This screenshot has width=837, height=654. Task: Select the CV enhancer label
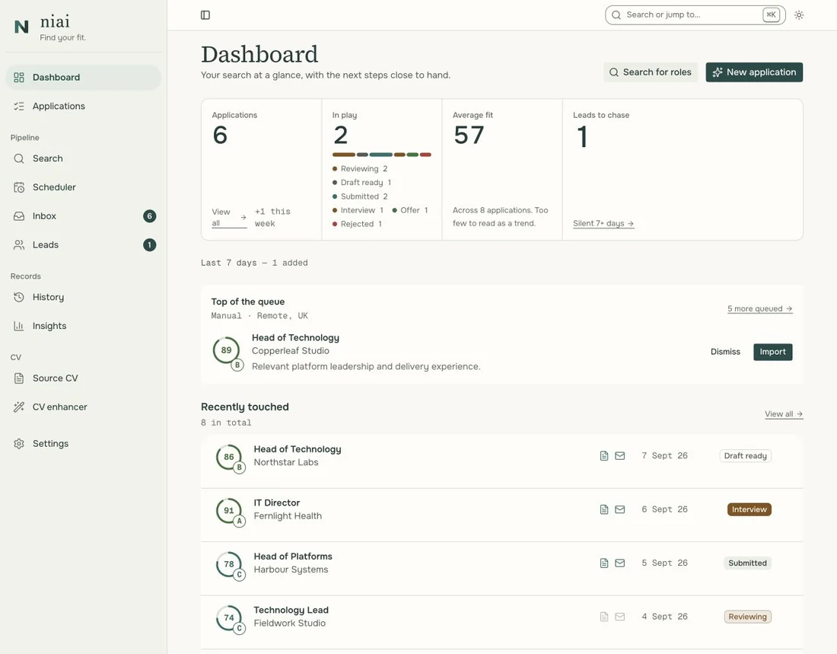[x=60, y=407]
